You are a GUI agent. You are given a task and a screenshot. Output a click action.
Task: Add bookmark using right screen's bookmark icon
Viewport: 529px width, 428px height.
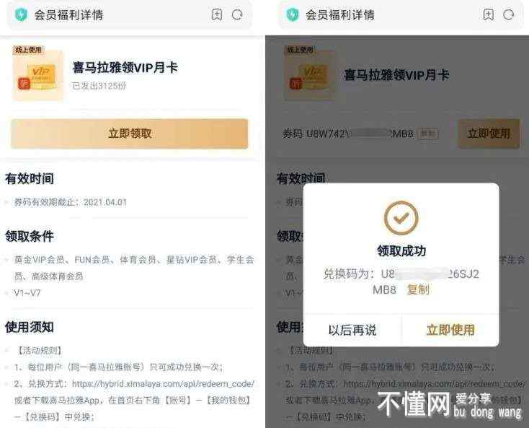pyautogui.click(x=488, y=14)
